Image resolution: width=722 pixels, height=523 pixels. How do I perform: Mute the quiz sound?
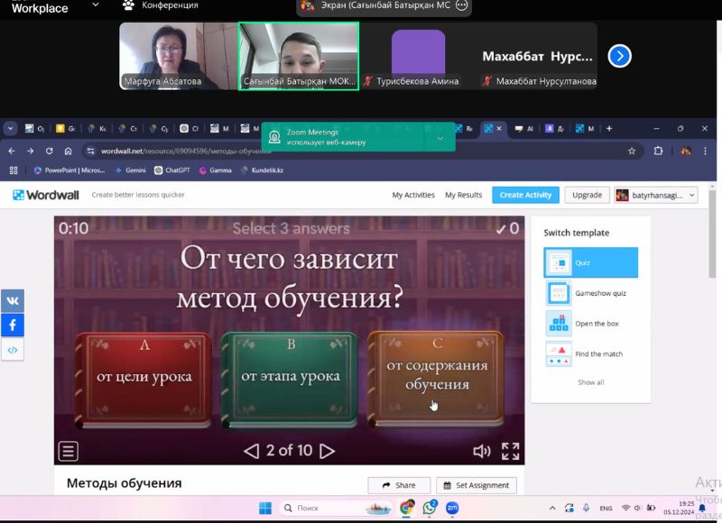coord(482,451)
